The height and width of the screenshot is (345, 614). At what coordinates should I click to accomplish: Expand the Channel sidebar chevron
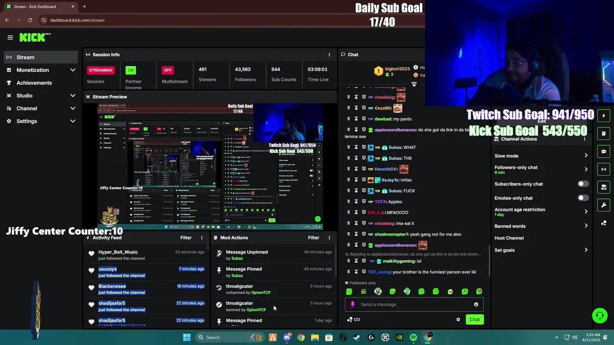tap(72, 108)
